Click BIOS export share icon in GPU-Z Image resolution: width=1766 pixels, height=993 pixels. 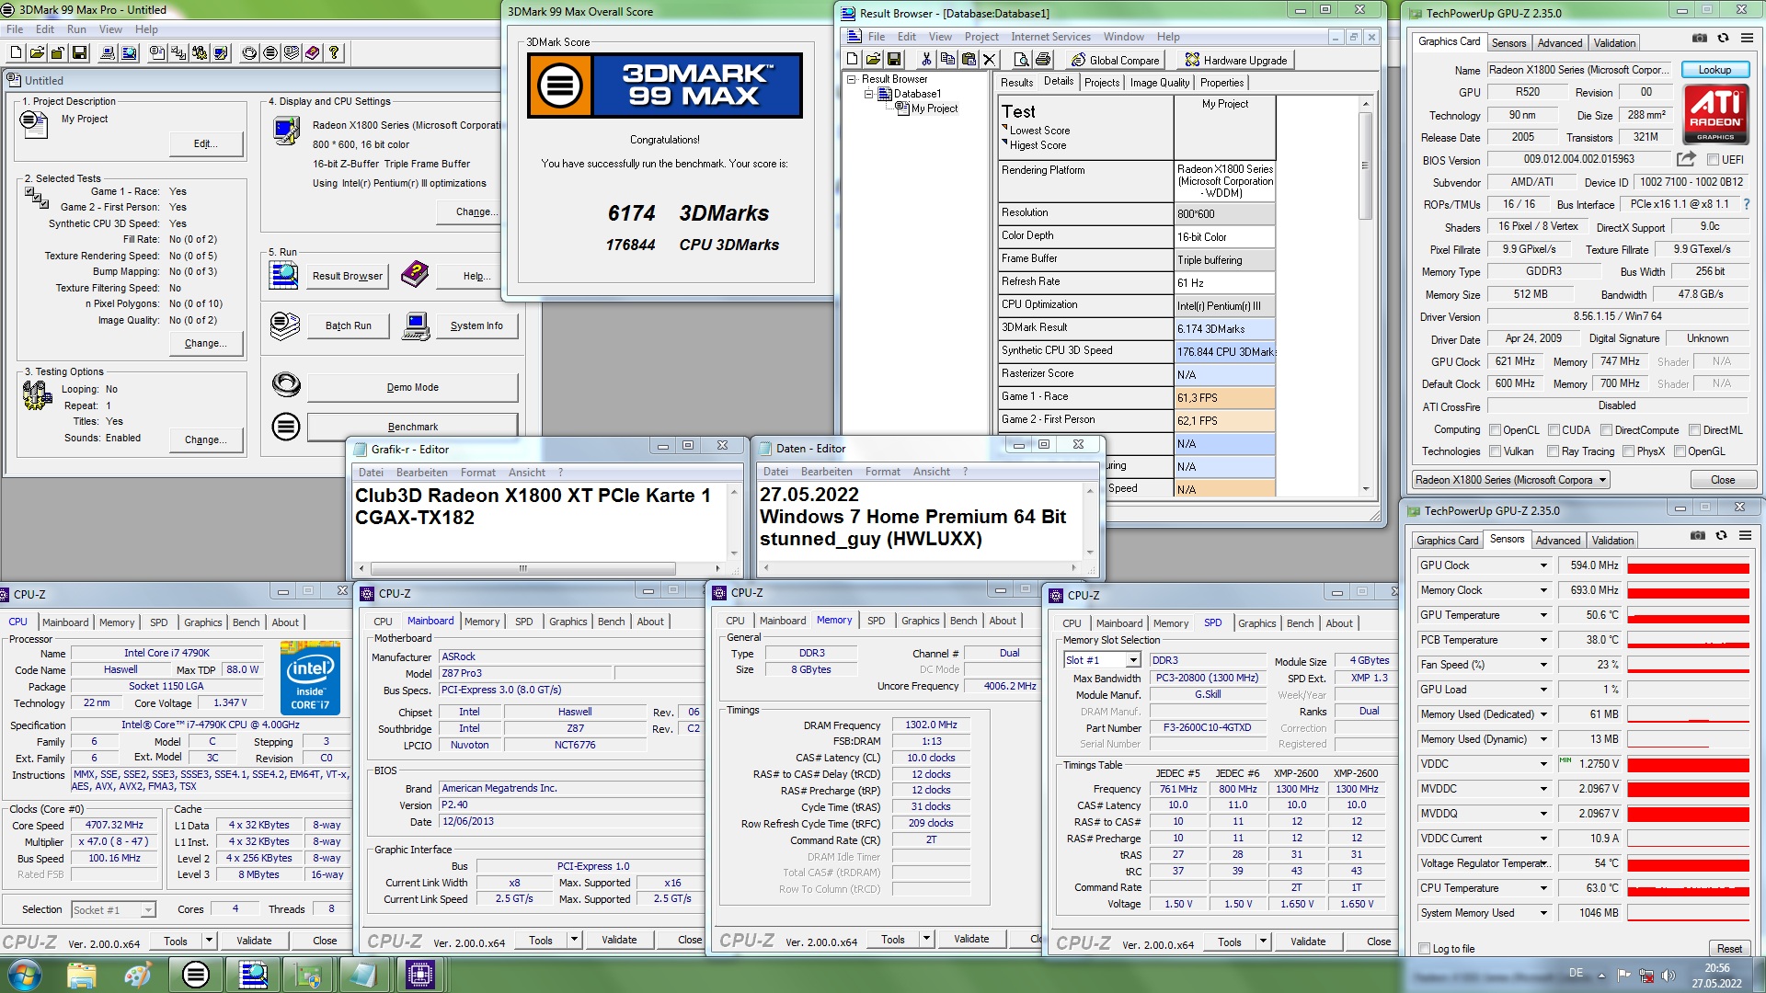(x=1686, y=159)
